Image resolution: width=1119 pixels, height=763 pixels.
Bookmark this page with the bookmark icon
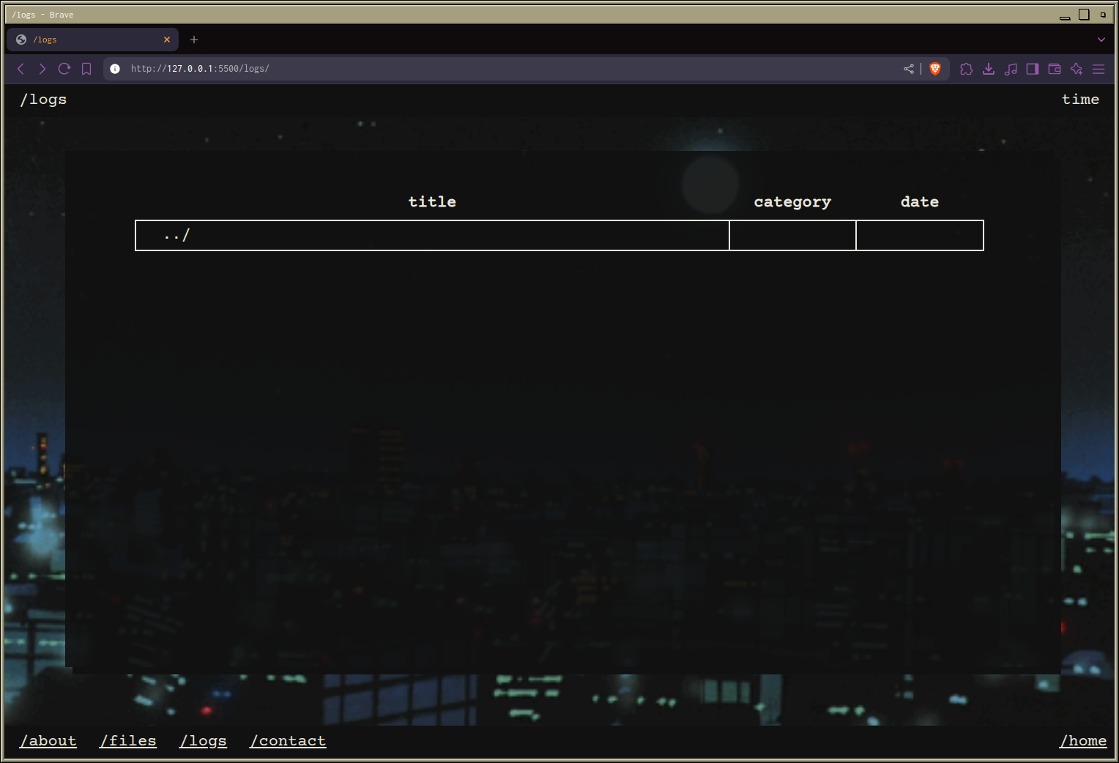(86, 69)
